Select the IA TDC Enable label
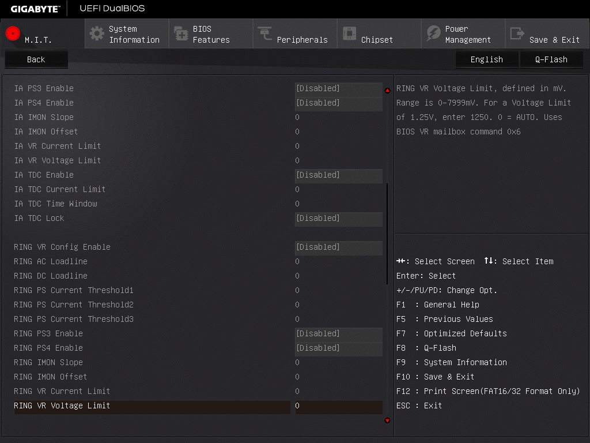The width and height of the screenshot is (590, 443). point(44,175)
